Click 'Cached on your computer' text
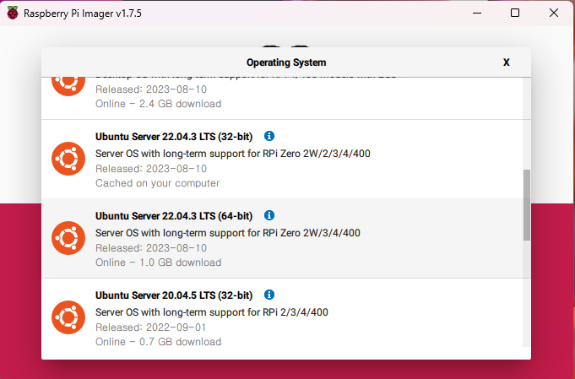Image resolution: width=575 pixels, height=379 pixels. point(157,183)
